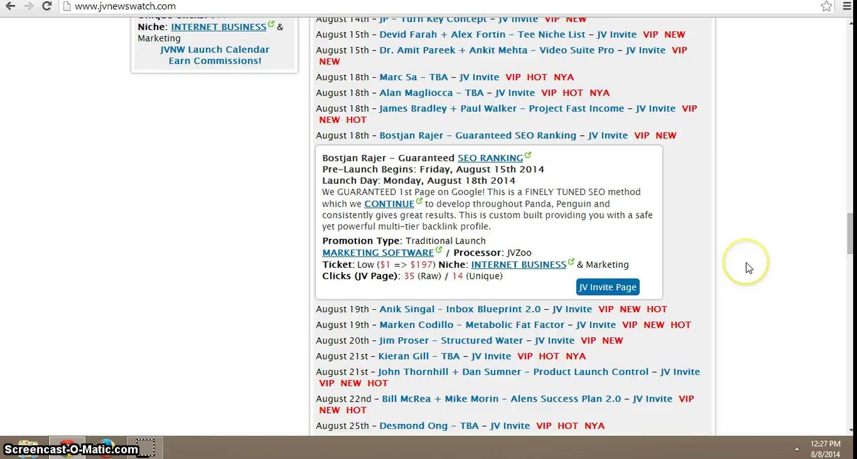Viewport: 857px width, 459px height.
Task: Open JV Invite link for Kieran Gill
Action: click(x=491, y=356)
